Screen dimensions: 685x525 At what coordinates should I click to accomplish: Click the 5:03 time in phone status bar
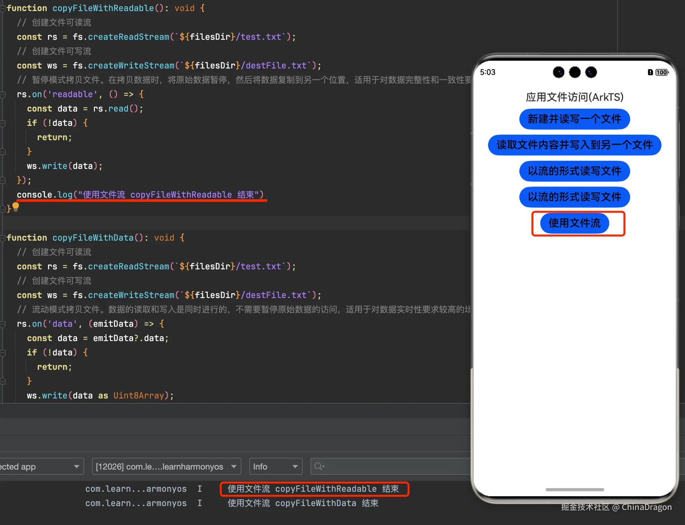pos(488,72)
